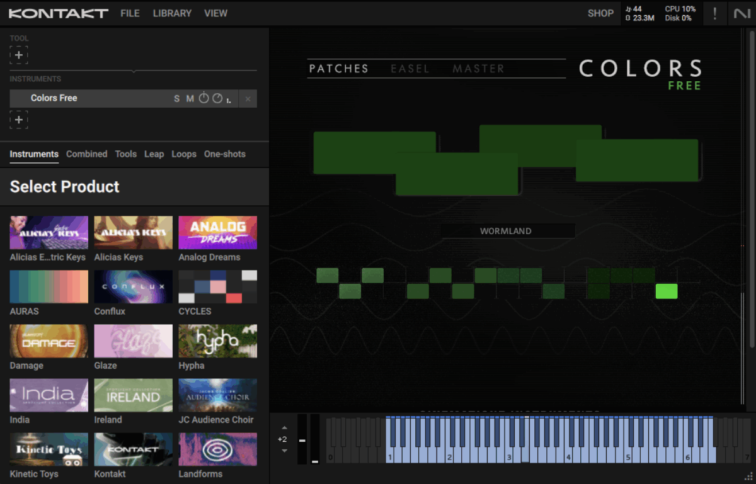This screenshot has width=756, height=484.
Task: Click the Kontakt logo
Action: tap(59, 13)
